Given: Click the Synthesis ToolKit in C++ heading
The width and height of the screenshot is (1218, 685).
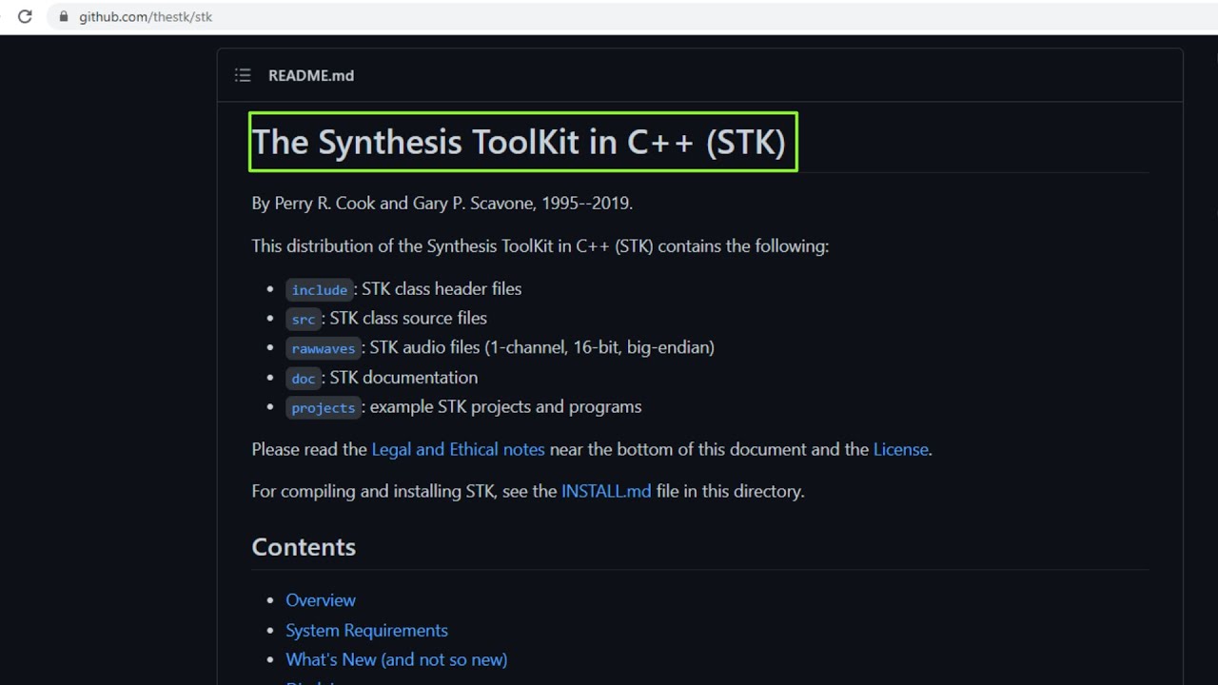Looking at the screenshot, I should point(519,142).
